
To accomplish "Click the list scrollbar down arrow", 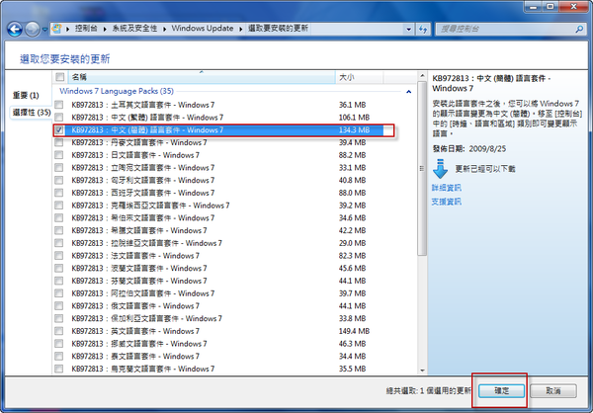I will pyautogui.click(x=422, y=371).
